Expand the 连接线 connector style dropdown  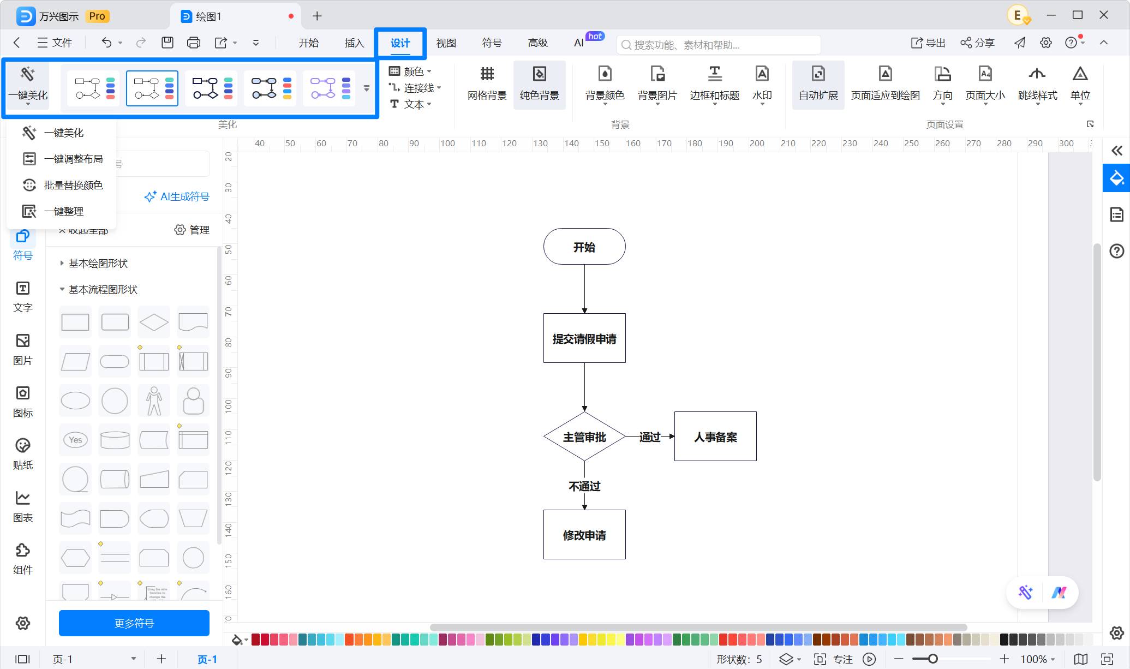(415, 88)
